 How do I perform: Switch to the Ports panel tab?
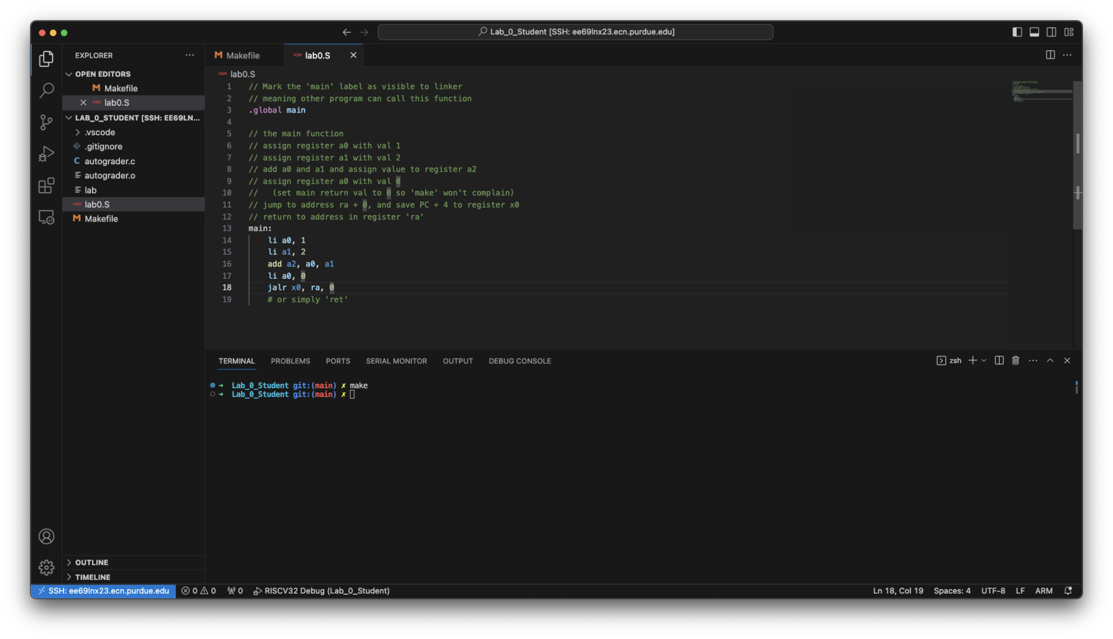337,361
